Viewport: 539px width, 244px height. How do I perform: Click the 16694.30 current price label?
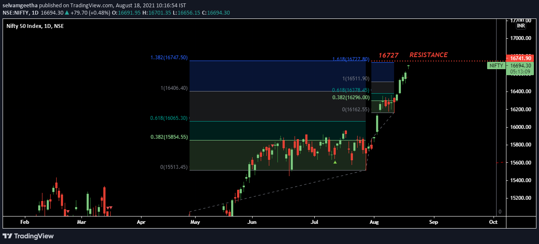tap(521, 66)
